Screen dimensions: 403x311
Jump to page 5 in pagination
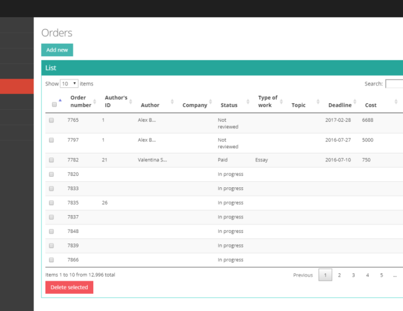click(381, 275)
